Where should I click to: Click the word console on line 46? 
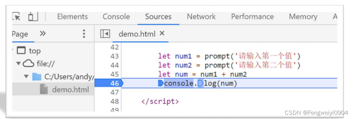(179, 84)
